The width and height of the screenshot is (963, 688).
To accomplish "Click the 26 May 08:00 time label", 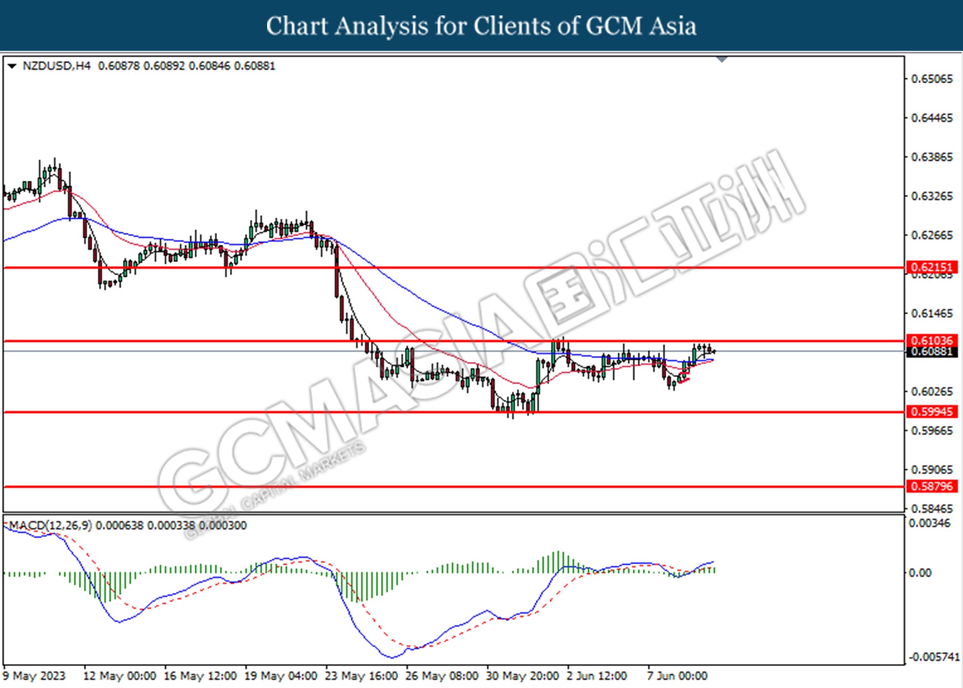I will tap(442, 676).
